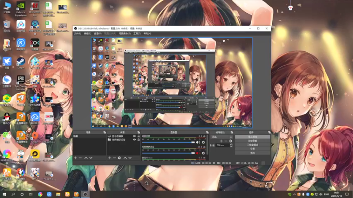Remove the scene transition with the minus icon
Image resolution: width=353 pixels, height=198 pixels.
pos(226,141)
